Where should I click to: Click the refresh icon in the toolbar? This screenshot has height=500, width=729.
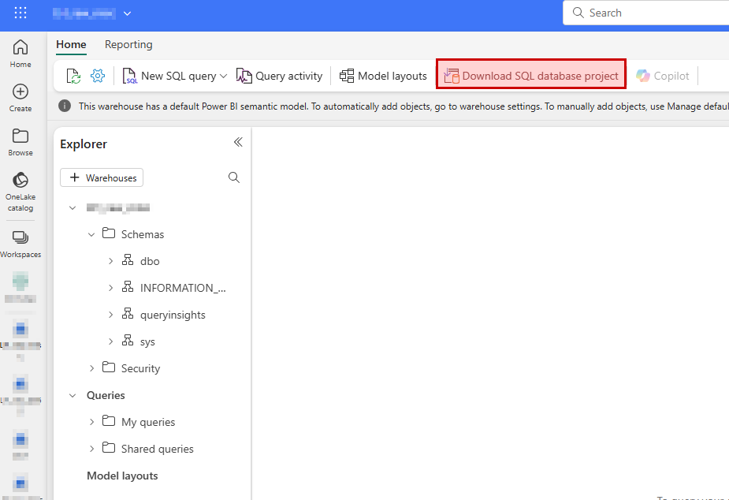pos(73,76)
